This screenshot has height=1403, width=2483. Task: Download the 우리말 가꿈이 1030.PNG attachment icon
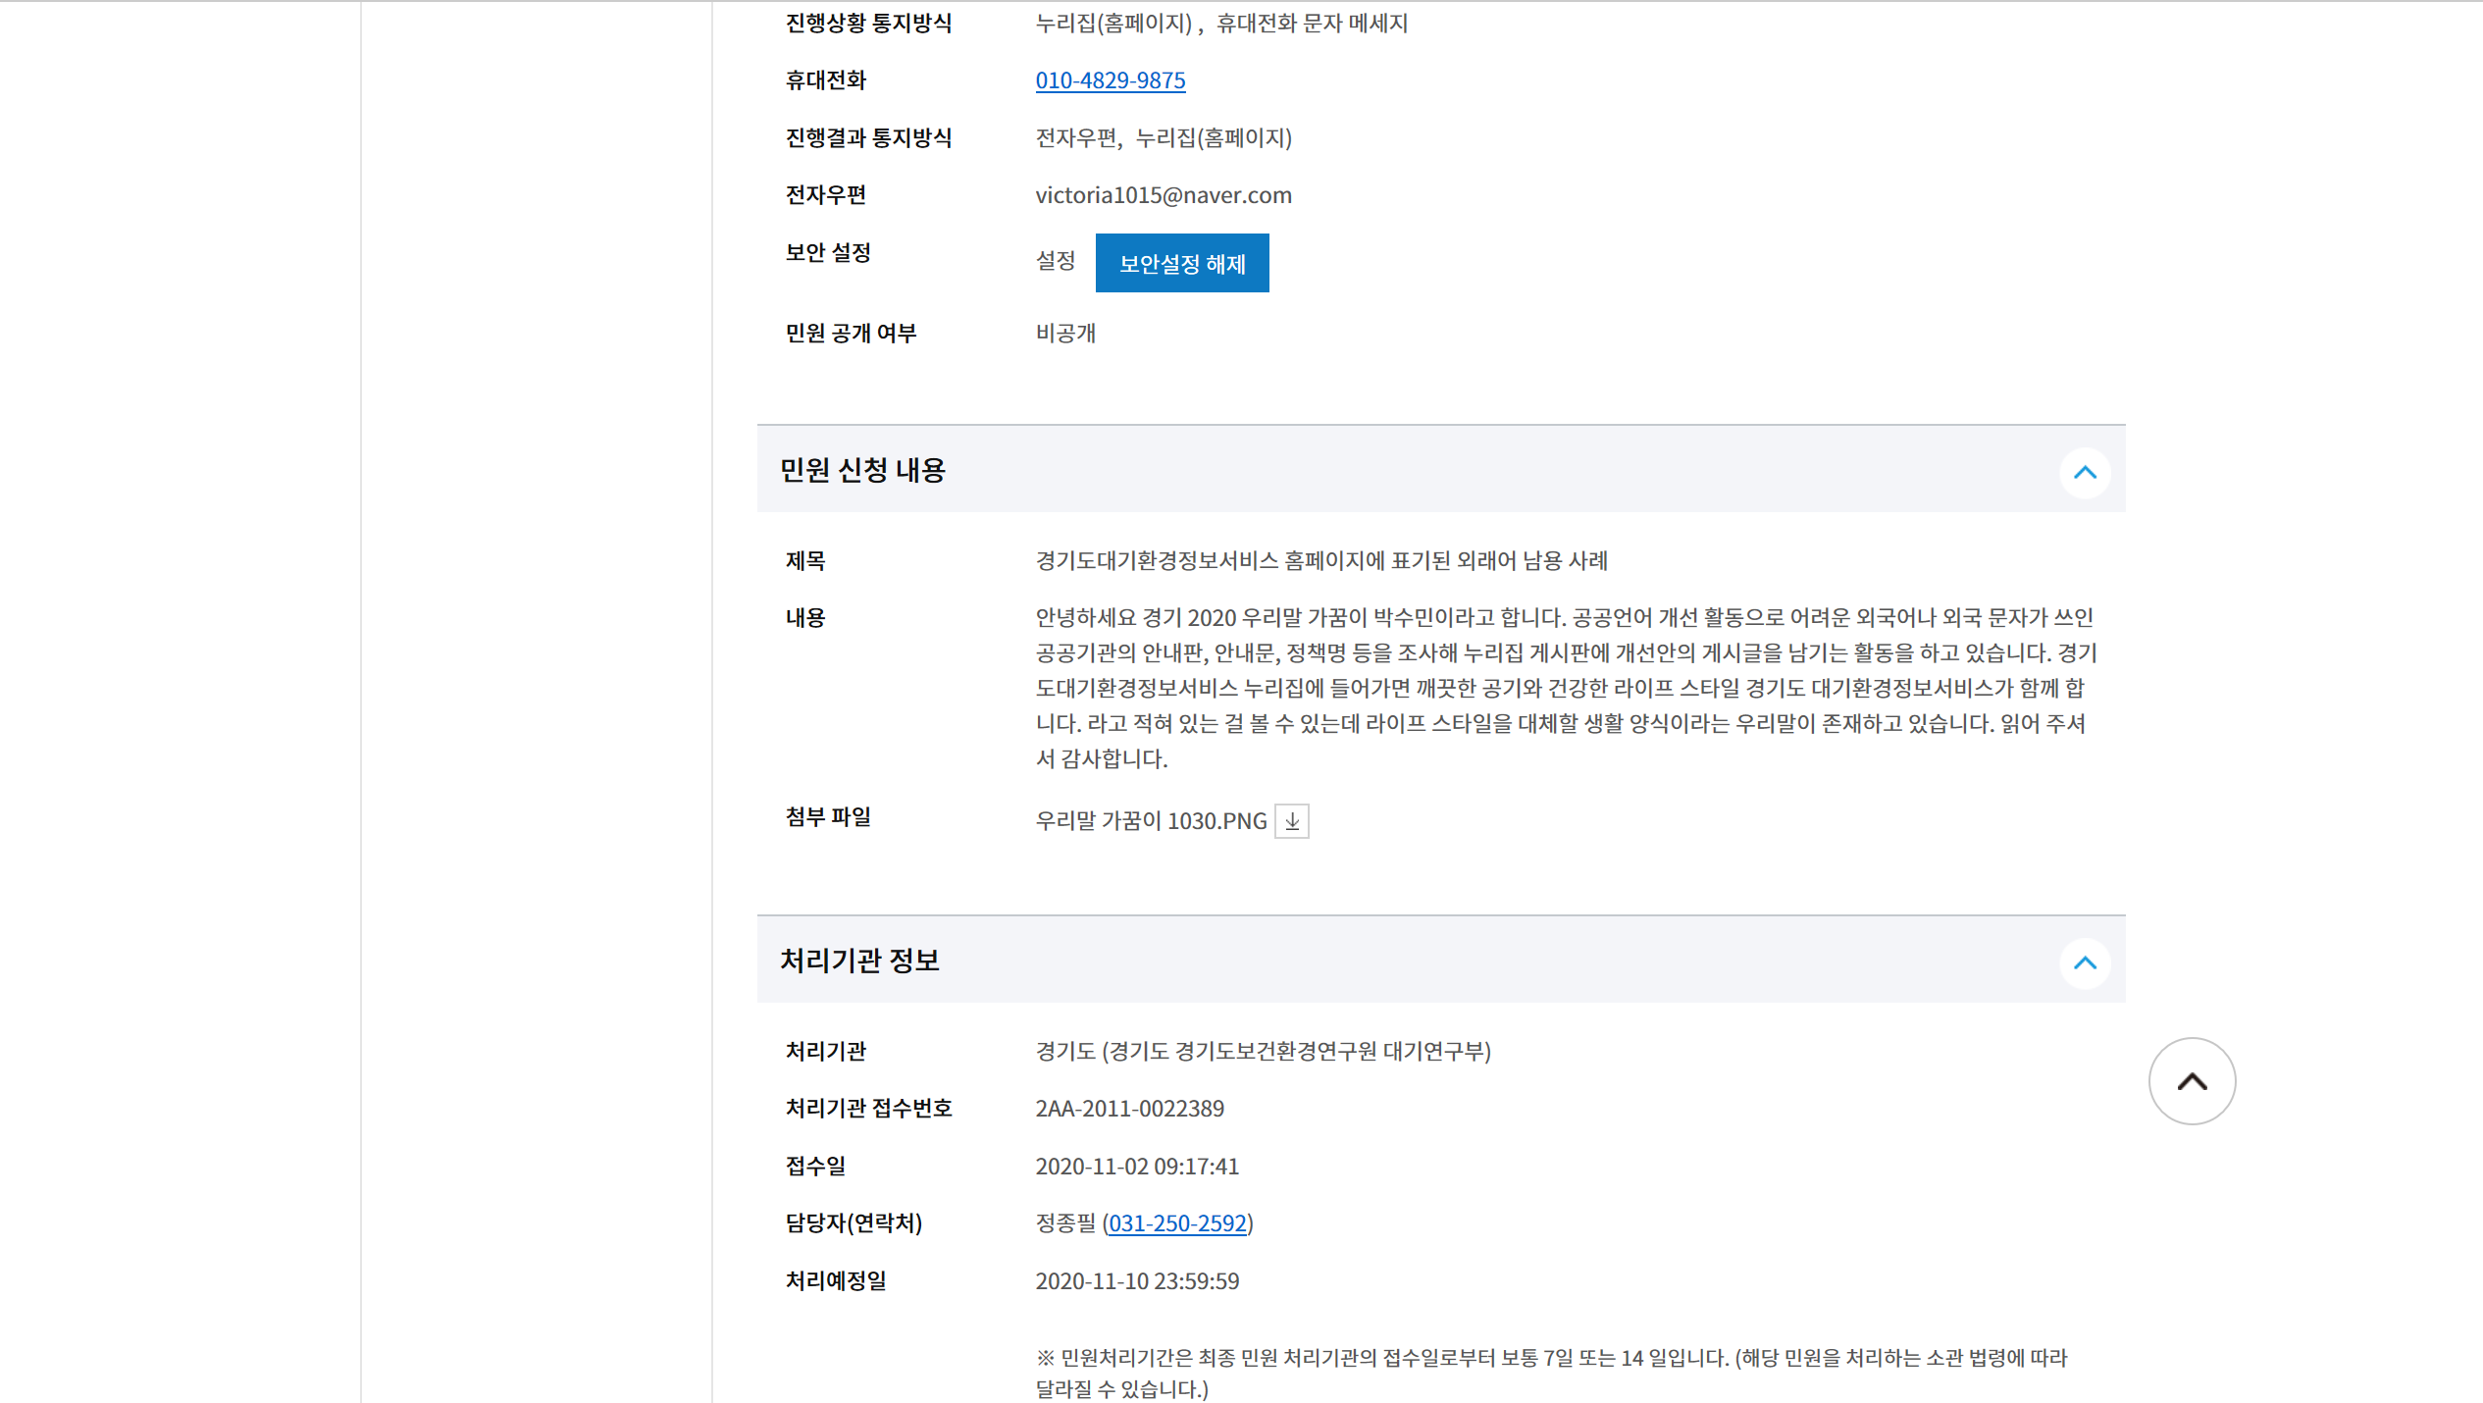(x=1291, y=821)
